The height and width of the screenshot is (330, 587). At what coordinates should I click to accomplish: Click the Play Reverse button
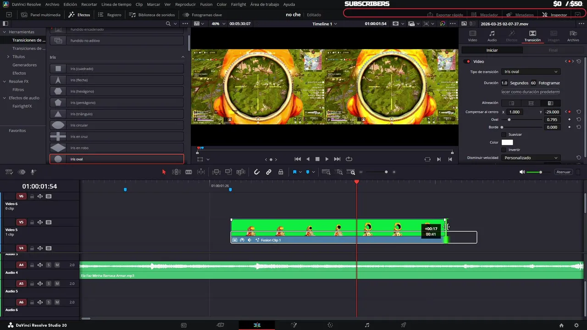point(308,159)
